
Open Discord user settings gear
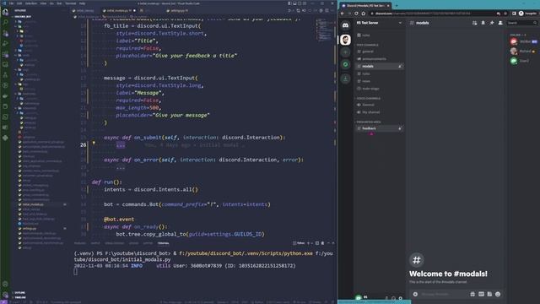pos(400,298)
